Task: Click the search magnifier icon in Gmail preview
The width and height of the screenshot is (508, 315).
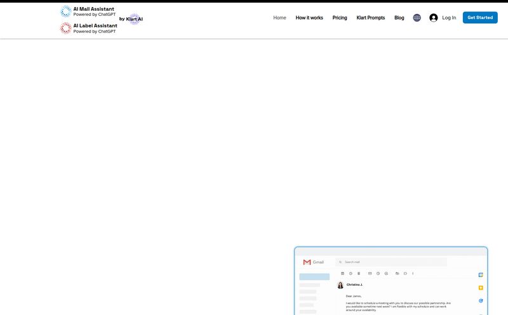Action: (340, 262)
